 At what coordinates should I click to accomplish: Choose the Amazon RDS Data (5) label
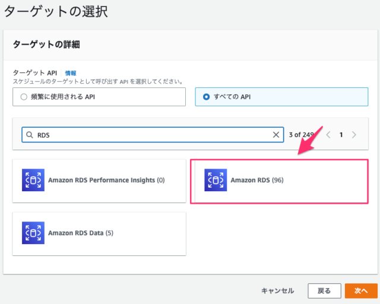(81, 233)
